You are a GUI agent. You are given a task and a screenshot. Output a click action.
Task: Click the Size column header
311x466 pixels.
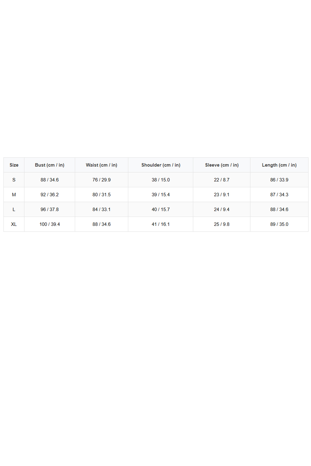point(14,165)
